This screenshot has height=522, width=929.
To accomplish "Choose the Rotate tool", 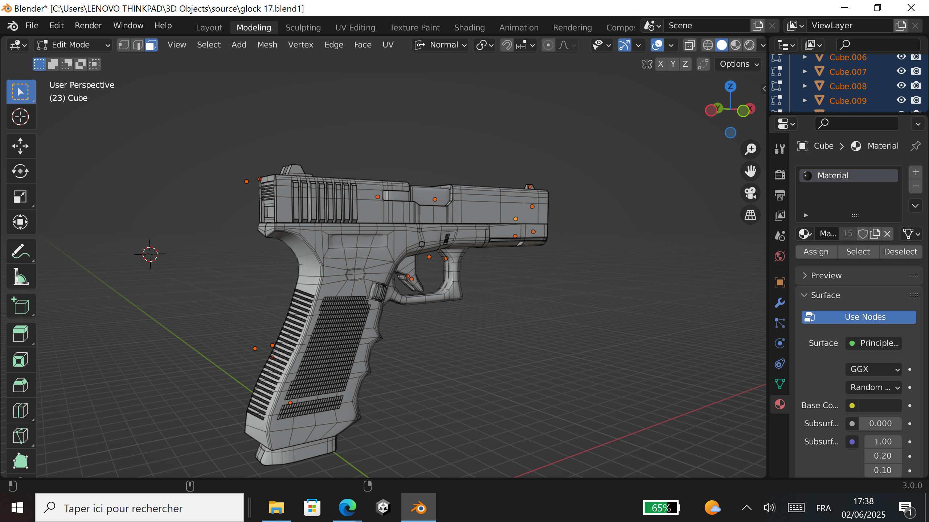I will click(21, 171).
